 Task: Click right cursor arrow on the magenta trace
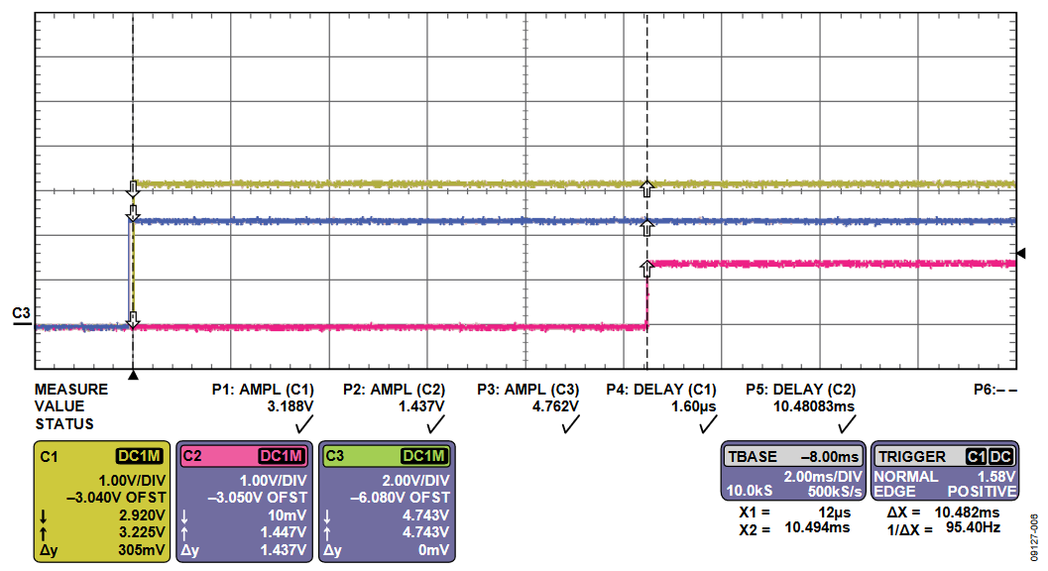[x=646, y=267]
